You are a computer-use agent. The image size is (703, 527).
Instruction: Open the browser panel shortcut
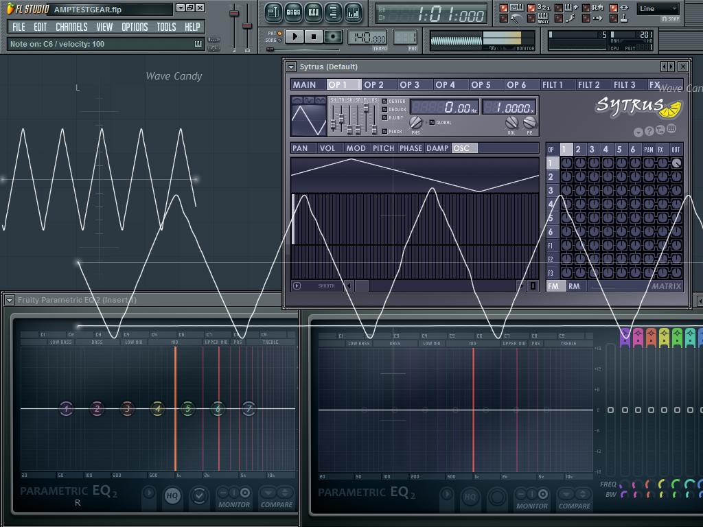pyautogui.click(x=333, y=12)
